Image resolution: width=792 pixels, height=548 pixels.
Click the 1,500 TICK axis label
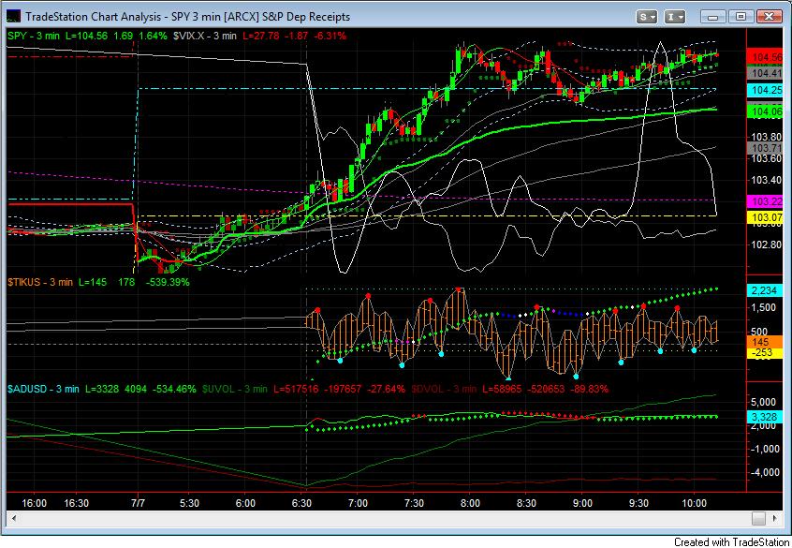click(x=763, y=307)
